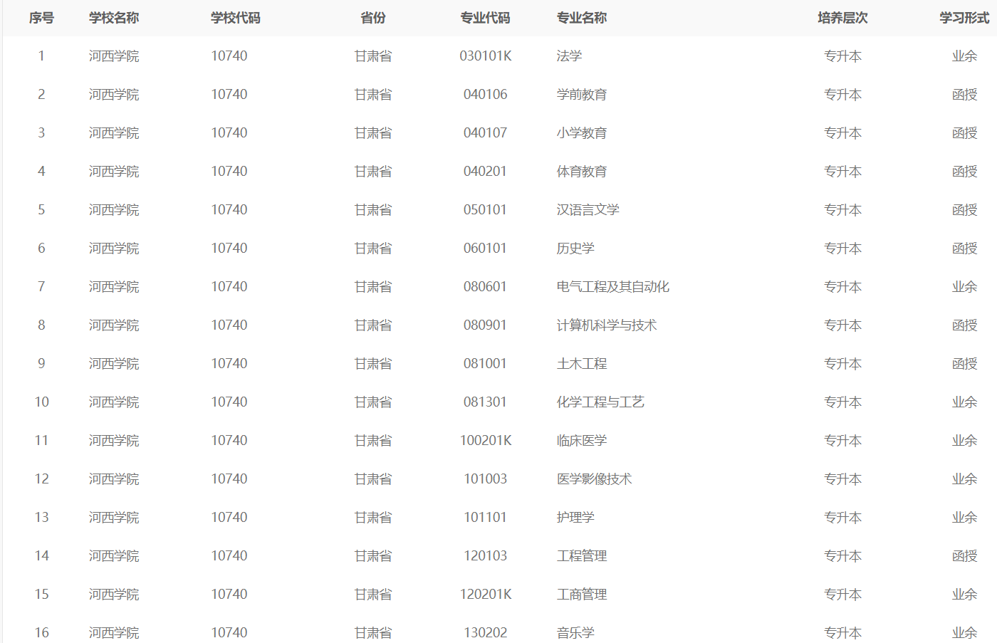Click sequence number 1 in first row
This screenshot has height=643, width=997.
41,56
